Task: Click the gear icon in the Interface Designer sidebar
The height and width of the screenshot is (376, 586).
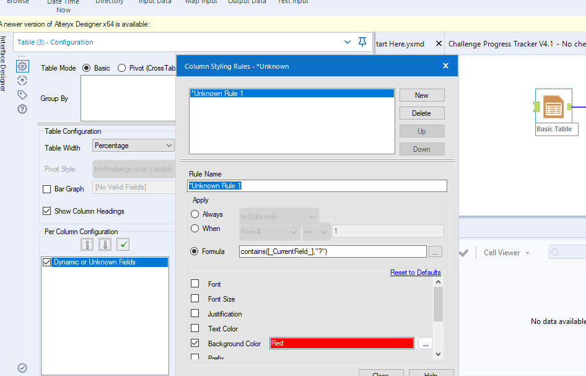Action: point(22,66)
